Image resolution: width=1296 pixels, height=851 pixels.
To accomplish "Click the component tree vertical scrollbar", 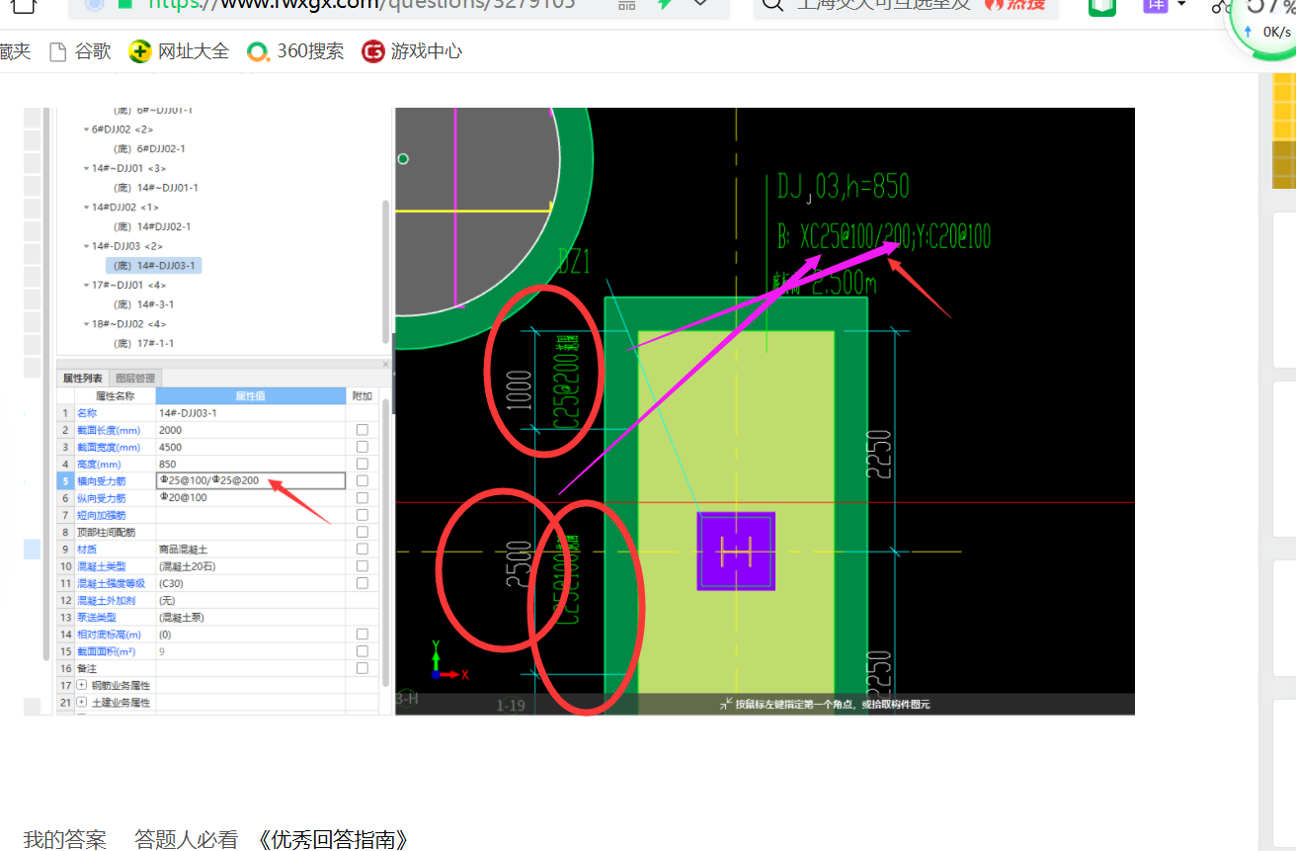I will pos(385,272).
